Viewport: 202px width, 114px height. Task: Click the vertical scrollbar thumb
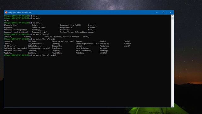pos(173,18)
